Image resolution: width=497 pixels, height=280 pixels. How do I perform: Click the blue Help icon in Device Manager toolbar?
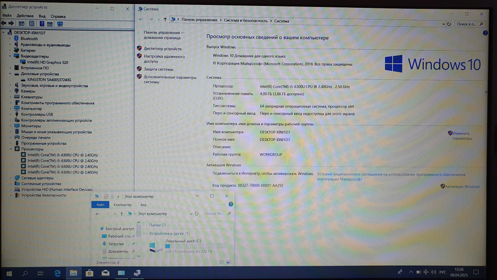point(42,23)
